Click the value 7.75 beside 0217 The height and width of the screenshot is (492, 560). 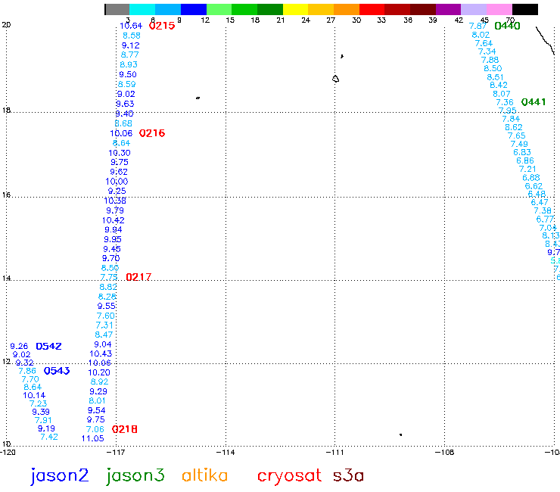108,277
